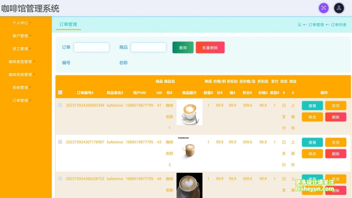This screenshot has width=352, height=198.
Task: Select the 订单管理 page tab
Action: [68, 24]
